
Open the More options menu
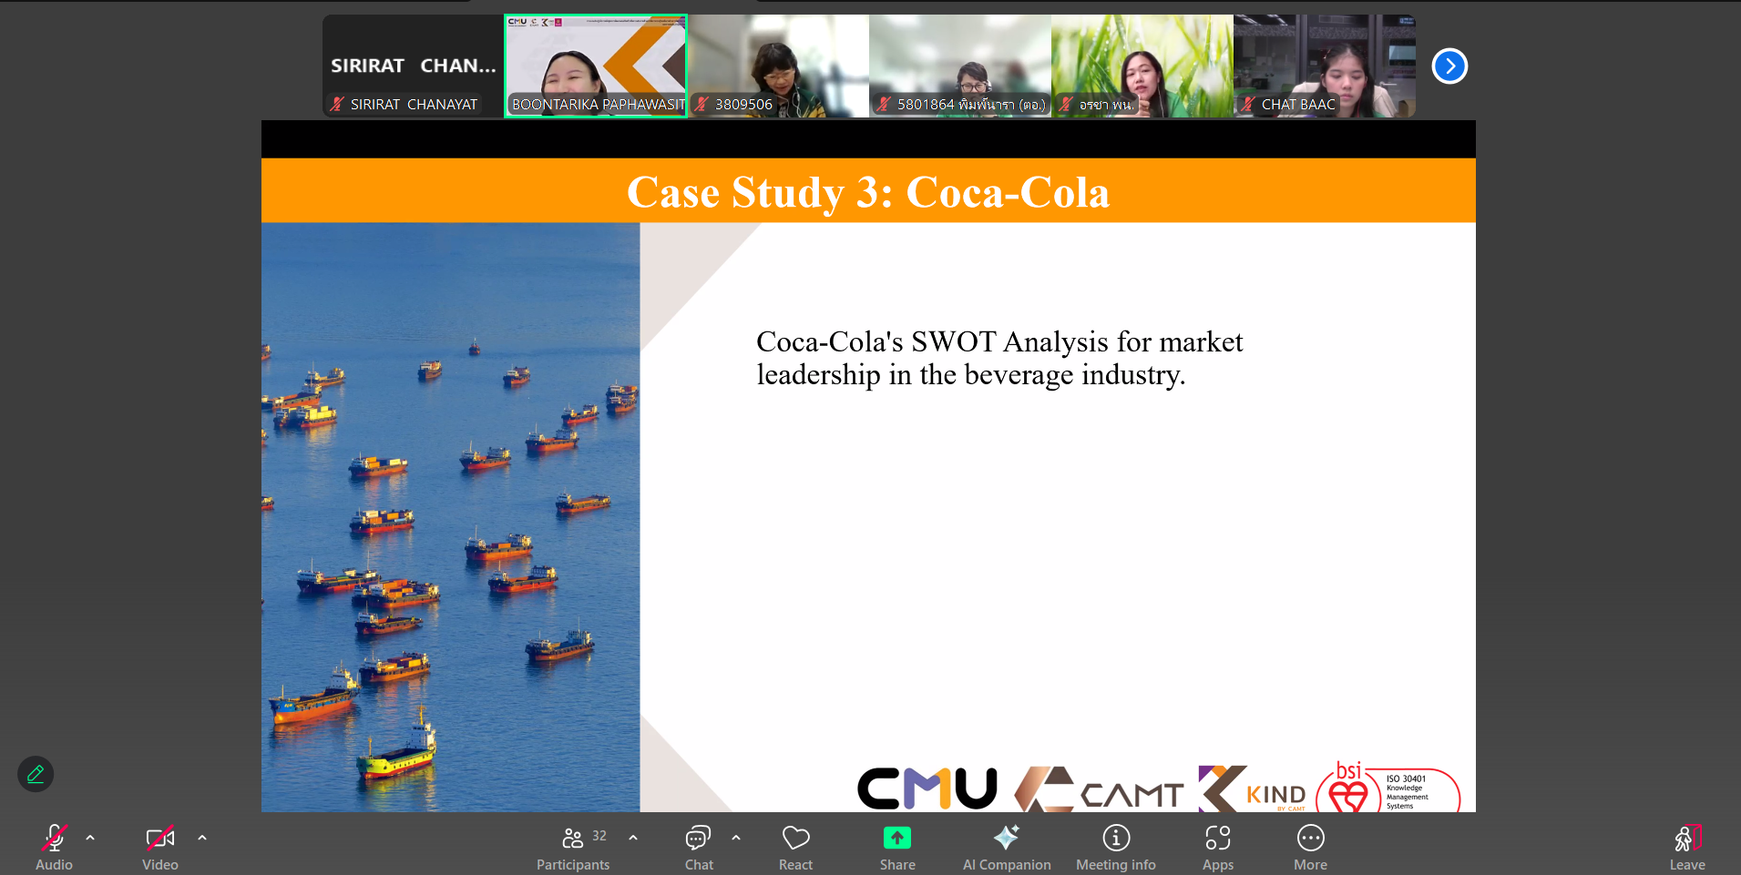point(1310,847)
